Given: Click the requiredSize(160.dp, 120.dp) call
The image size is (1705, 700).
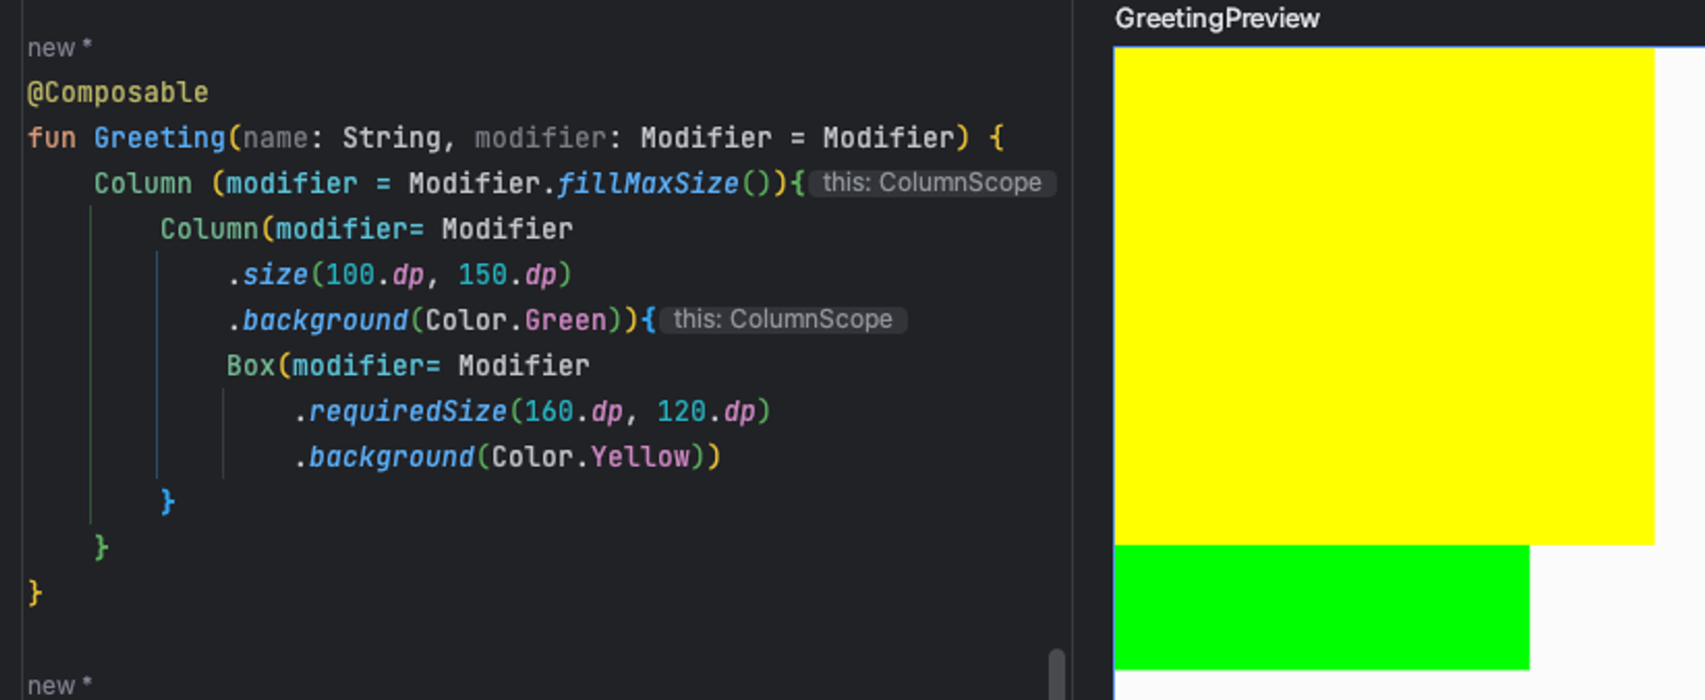Looking at the screenshot, I should pyautogui.click(x=531, y=411).
